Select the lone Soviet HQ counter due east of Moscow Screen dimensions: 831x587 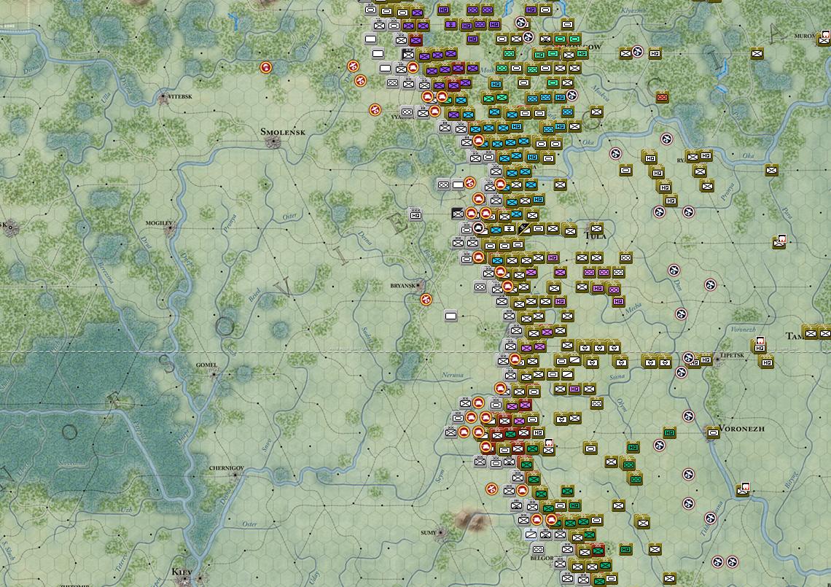(x=655, y=53)
